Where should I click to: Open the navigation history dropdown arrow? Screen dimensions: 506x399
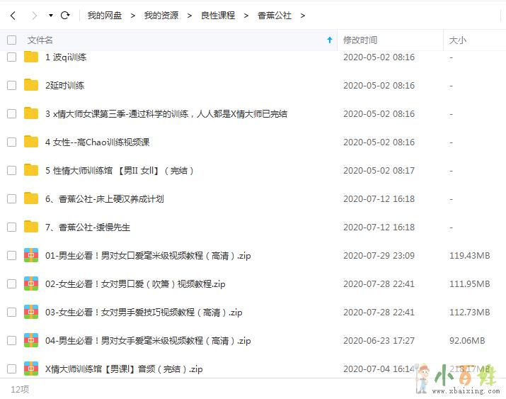pos(51,15)
